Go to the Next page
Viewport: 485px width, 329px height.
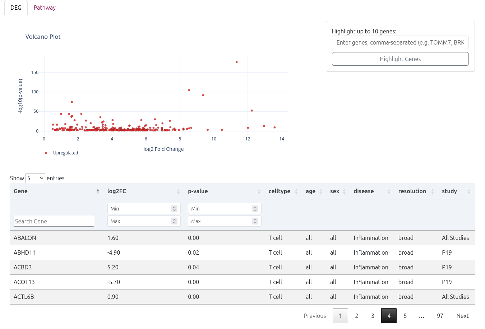pos(462,316)
